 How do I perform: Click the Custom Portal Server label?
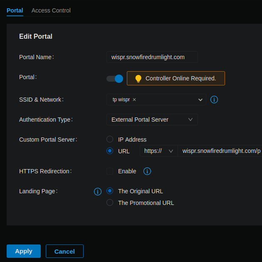(x=48, y=140)
